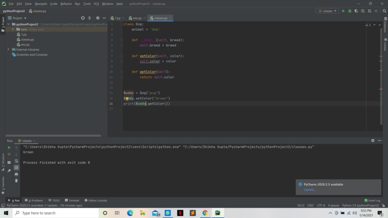Rerun classes from Run panel play icon
Screen dimensions: 388x218
(x=9, y=147)
